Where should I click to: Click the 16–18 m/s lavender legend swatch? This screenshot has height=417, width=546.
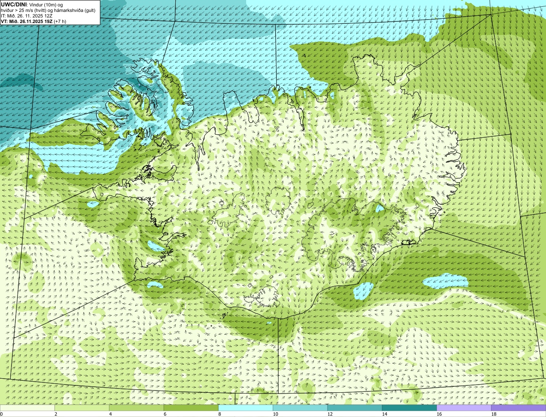pos(464,408)
